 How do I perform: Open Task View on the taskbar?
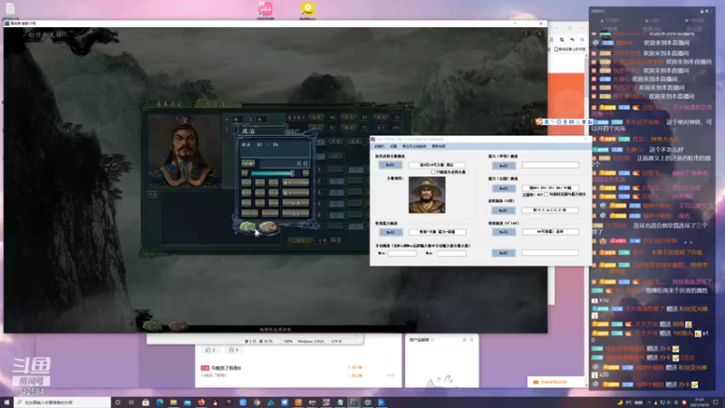point(131,403)
